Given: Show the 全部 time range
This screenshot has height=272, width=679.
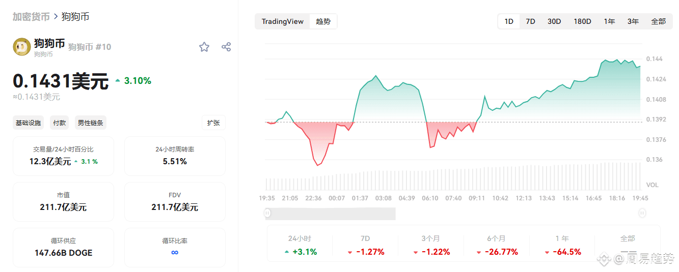Looking at the screenshot, I should point(658,21).
